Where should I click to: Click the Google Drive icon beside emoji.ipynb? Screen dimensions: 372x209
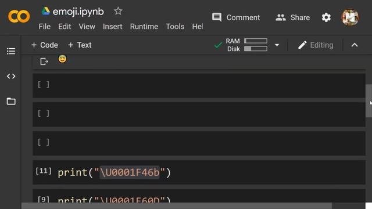tap(45, 11)
